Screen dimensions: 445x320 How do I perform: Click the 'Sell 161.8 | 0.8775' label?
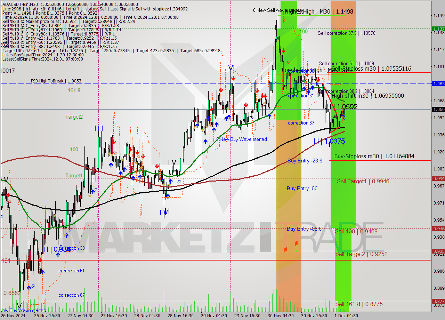359,304
